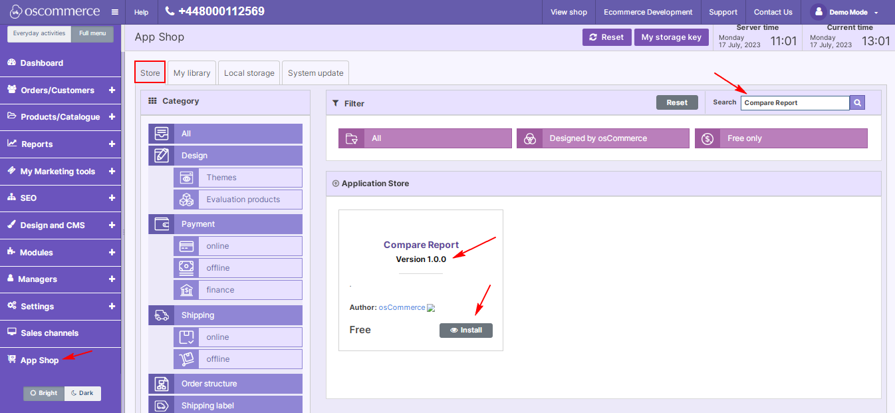
Task: Install the Compare Report app
Action: tap(466, 330)
